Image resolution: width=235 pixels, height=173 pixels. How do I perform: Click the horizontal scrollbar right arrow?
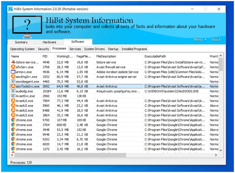(x=216, y=155)
